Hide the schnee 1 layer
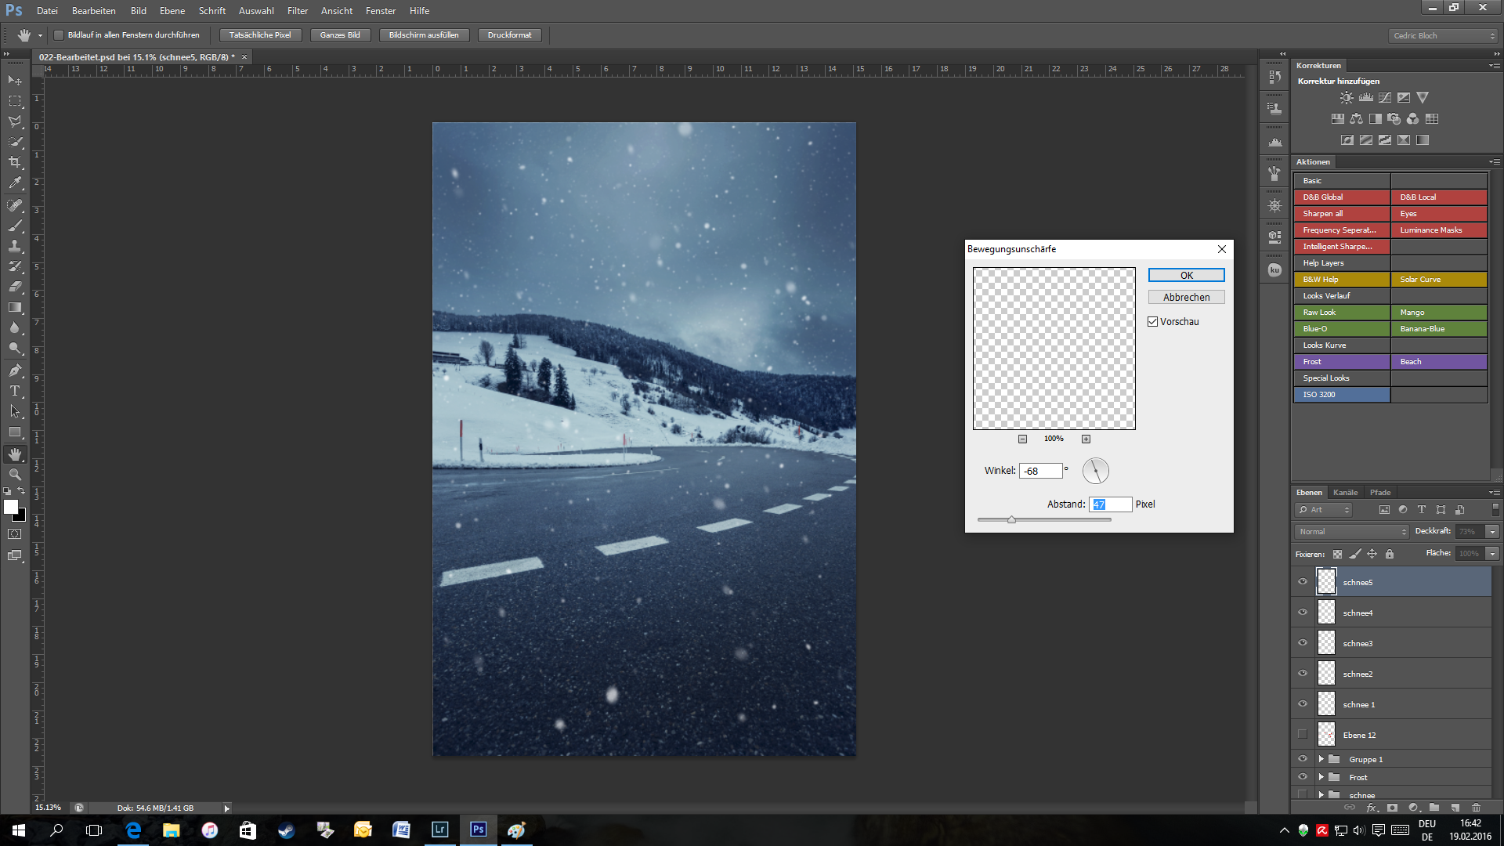1504x846 pixels. coord(1303,704)
